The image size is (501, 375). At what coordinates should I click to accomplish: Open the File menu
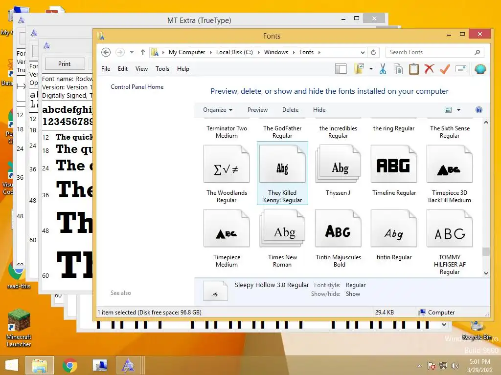click(106, 69)
